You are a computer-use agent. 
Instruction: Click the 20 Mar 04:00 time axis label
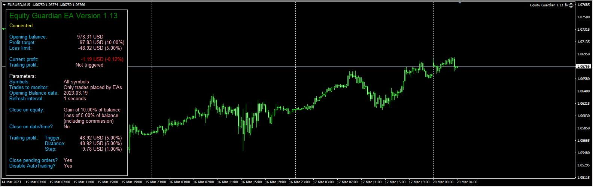(x=467, y=182)
